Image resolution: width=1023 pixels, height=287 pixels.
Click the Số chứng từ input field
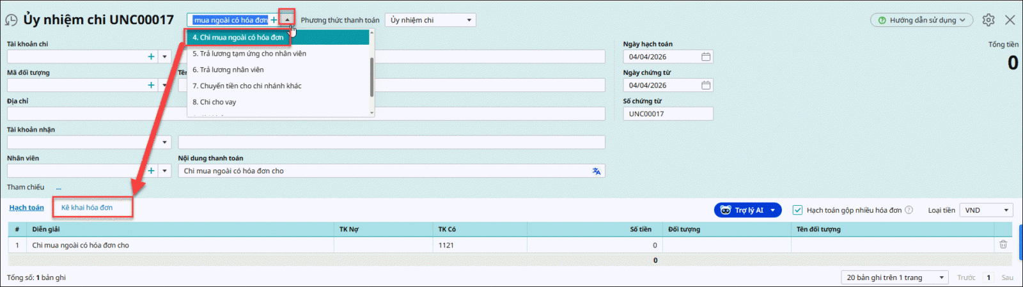pos(668,114)
